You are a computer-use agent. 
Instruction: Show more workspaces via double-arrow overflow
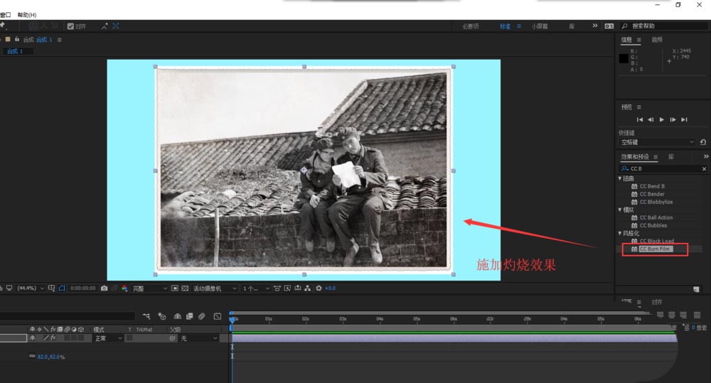595,26
